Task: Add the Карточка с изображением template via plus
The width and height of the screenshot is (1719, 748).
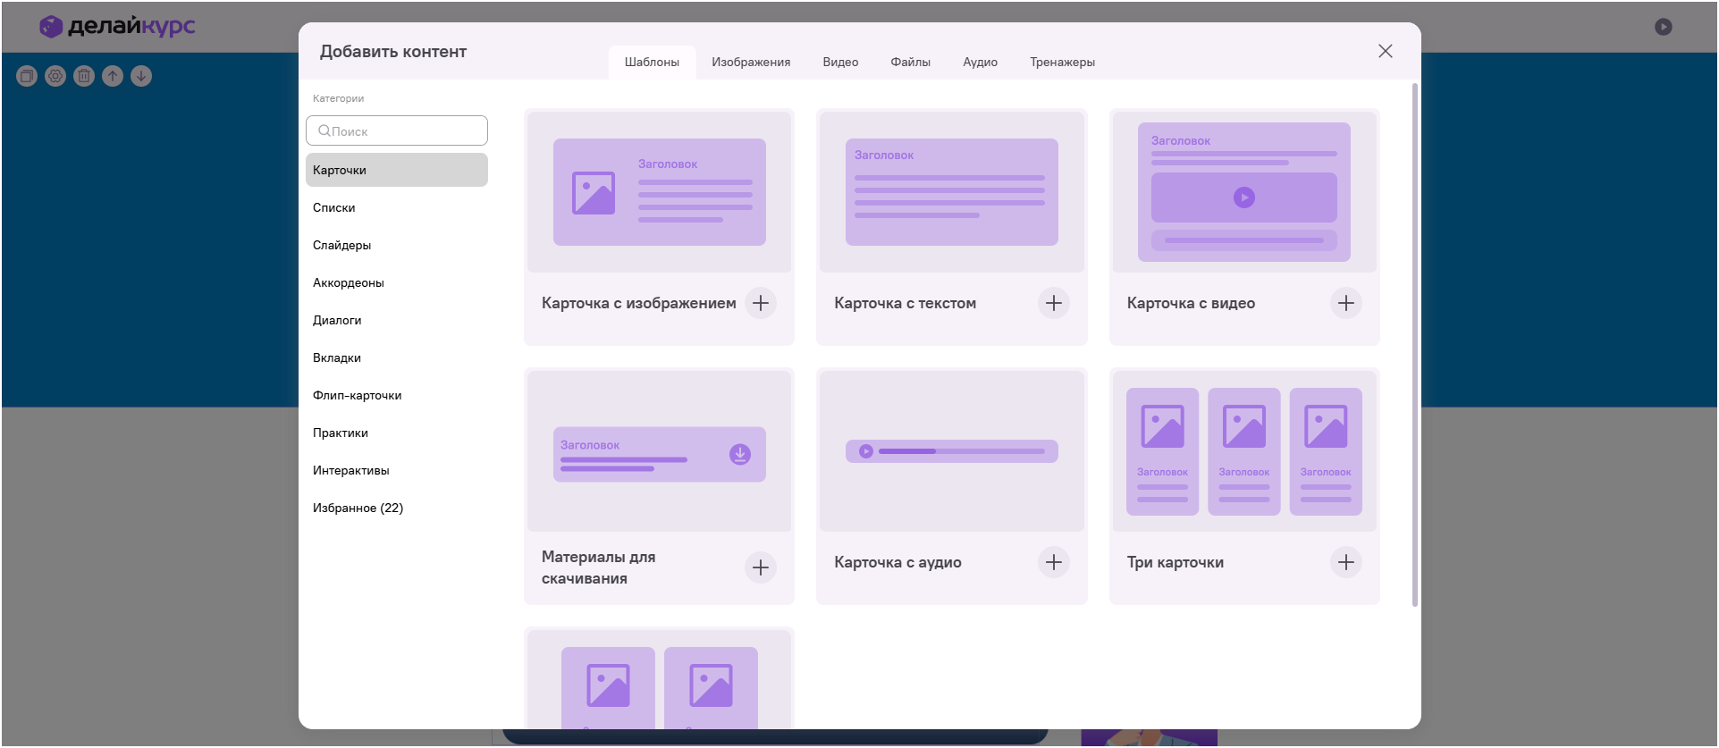Action: pos(761,303)
